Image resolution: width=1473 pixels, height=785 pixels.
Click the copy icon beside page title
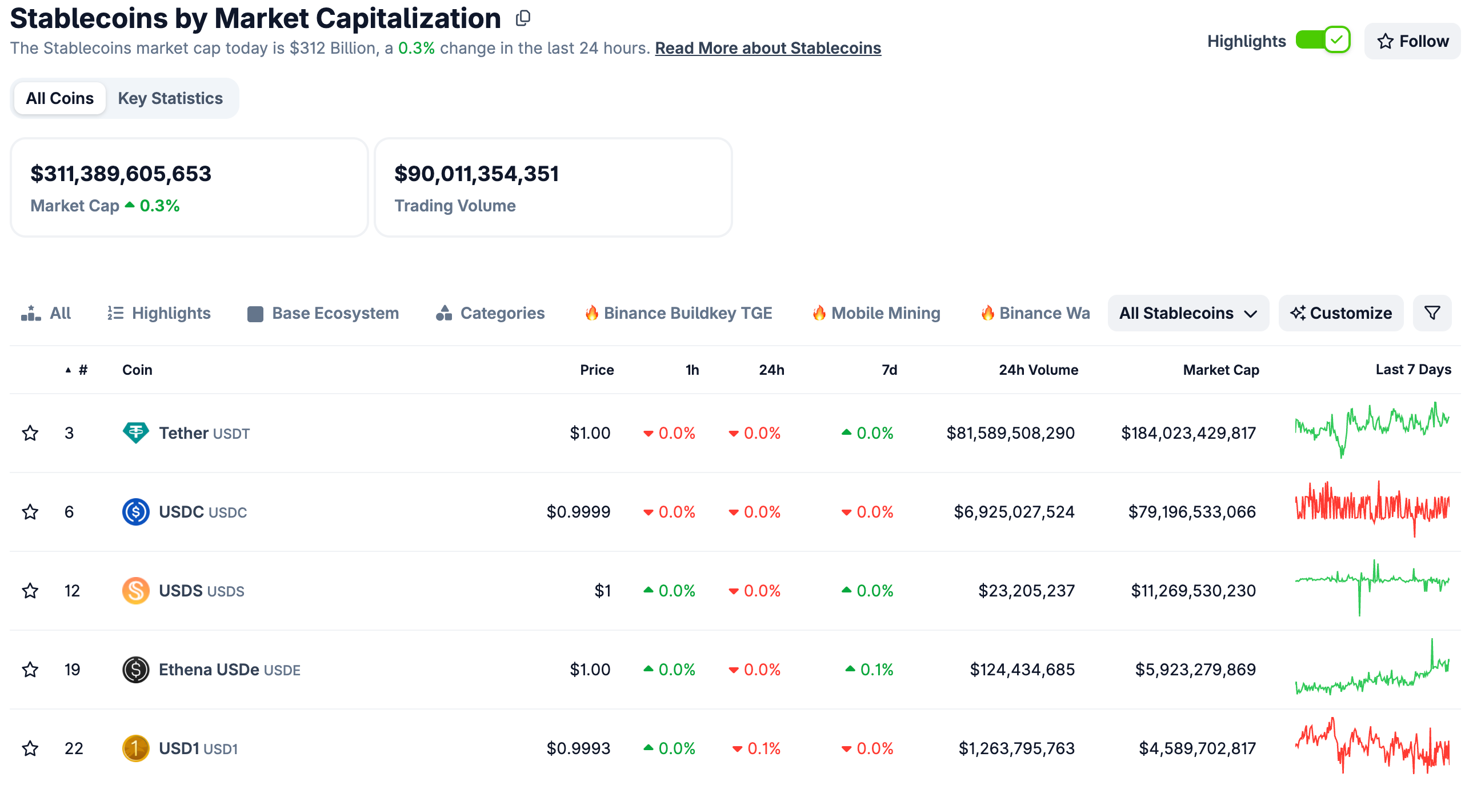(x=523, y=18)
